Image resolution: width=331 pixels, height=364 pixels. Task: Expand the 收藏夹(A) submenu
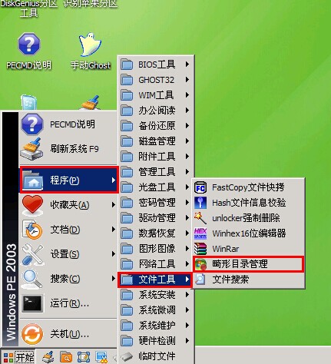coord(68,205)
